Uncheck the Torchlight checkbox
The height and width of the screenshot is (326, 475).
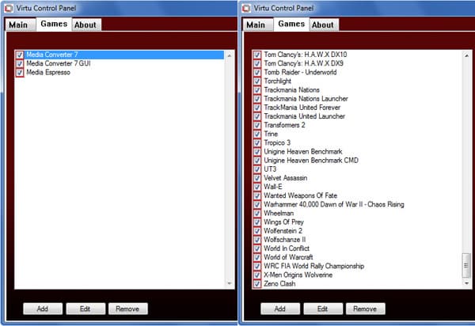(x=256, y=81)
